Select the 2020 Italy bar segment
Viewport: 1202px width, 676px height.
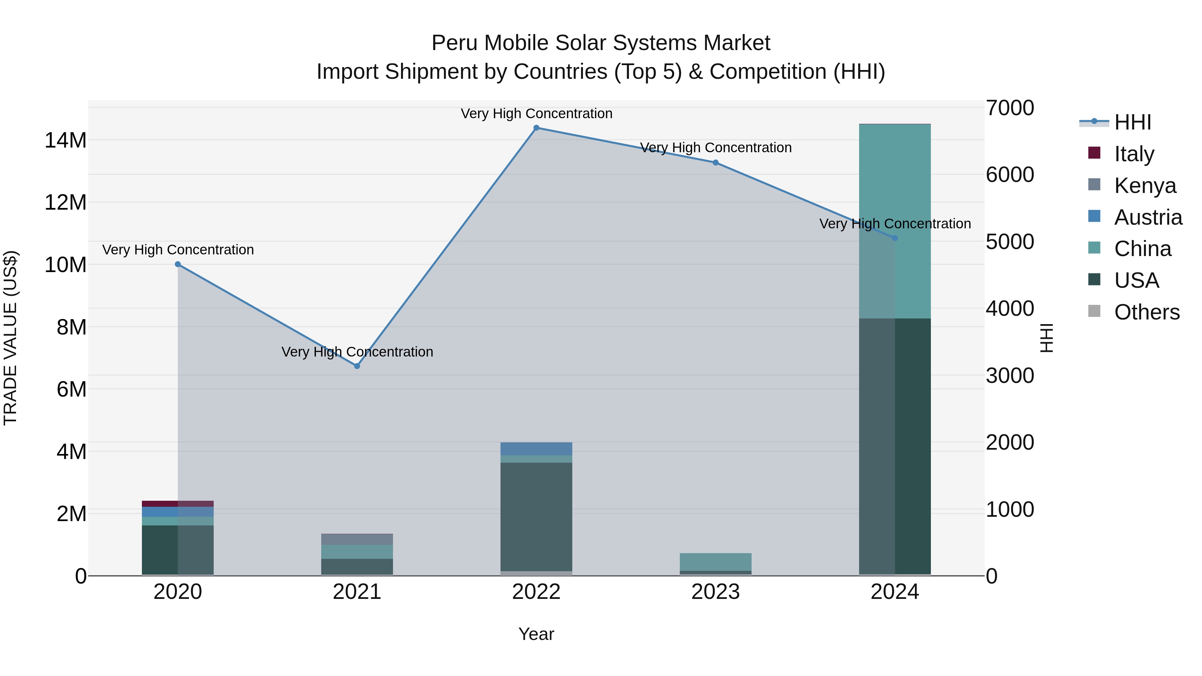coord(178,504)
